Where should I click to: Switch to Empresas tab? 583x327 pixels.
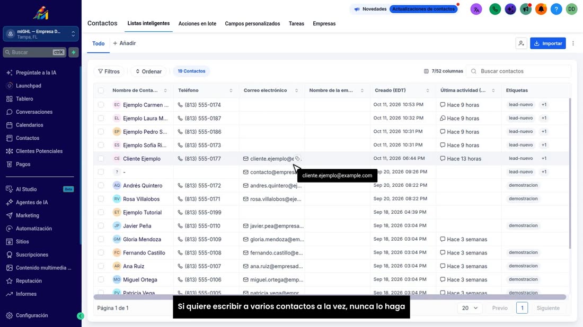click(324, 24)
